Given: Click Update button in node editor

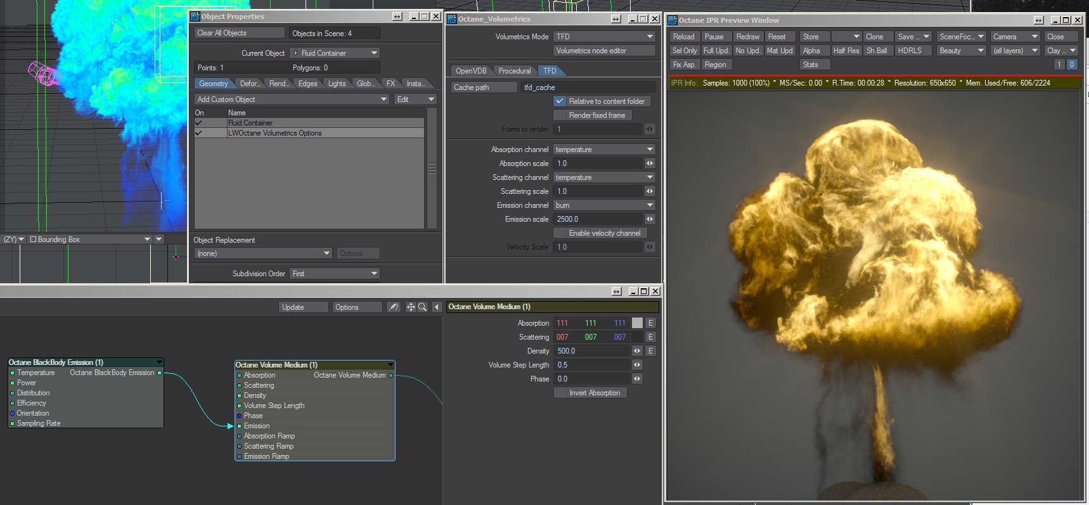Looking at the screenshot, I should click(304, 307).
